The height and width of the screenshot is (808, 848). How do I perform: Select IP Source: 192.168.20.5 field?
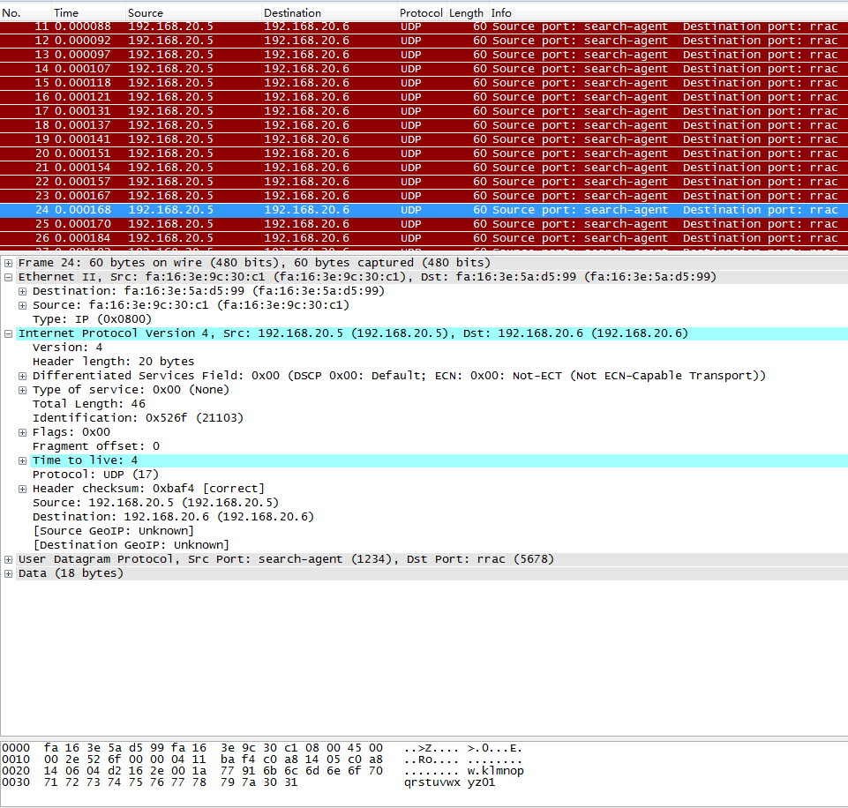(x=155, y=503)
